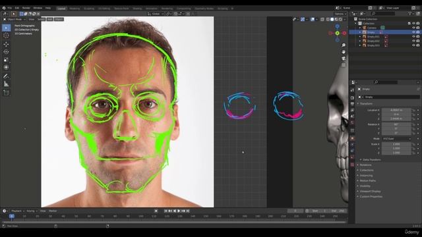Select the Annotate pencil tool
The width and height of the screenshot is (422, 237).
[x=6, y=76]
